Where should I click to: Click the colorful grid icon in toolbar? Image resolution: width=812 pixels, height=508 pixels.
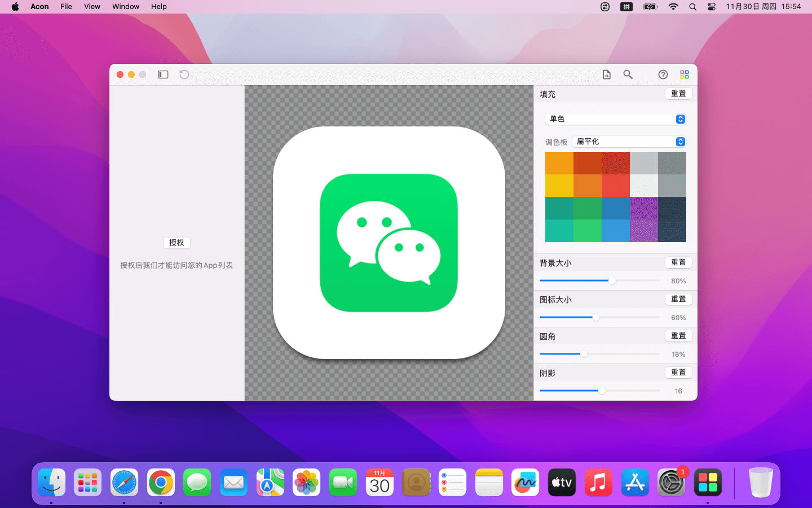point(685,75)
